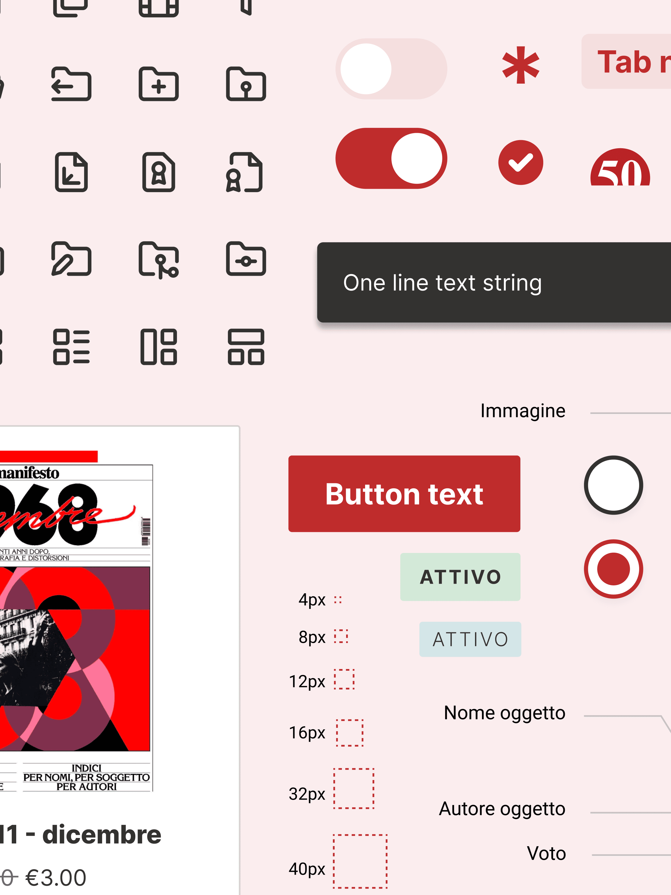
Task: Turn off the red enabled toggle switch
Action: [391, 159]
